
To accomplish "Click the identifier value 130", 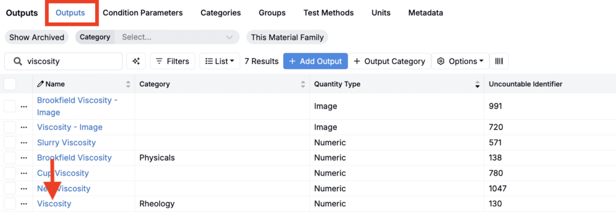I will pyautogui.click(x=496, y=204).
